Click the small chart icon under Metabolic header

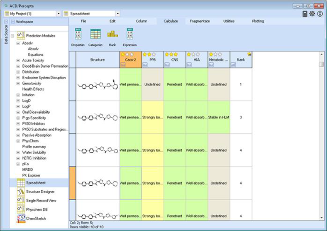(211, 65)
